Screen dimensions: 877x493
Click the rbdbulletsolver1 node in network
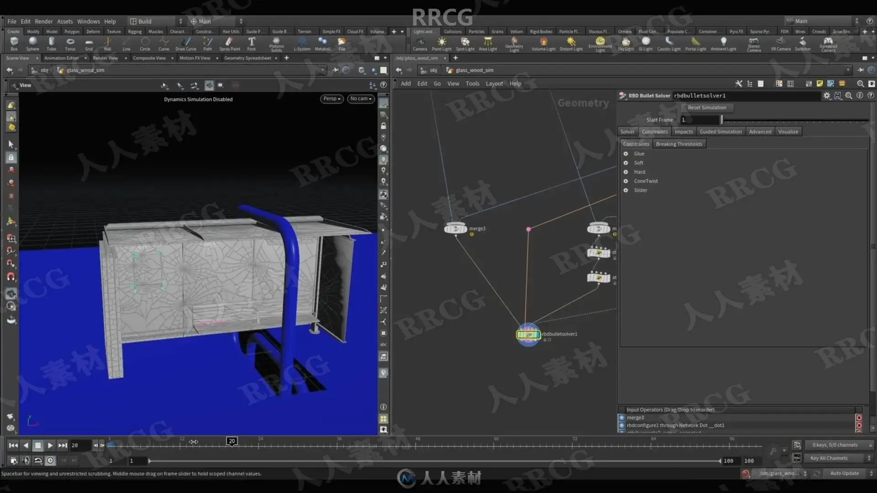pos(528,335)
